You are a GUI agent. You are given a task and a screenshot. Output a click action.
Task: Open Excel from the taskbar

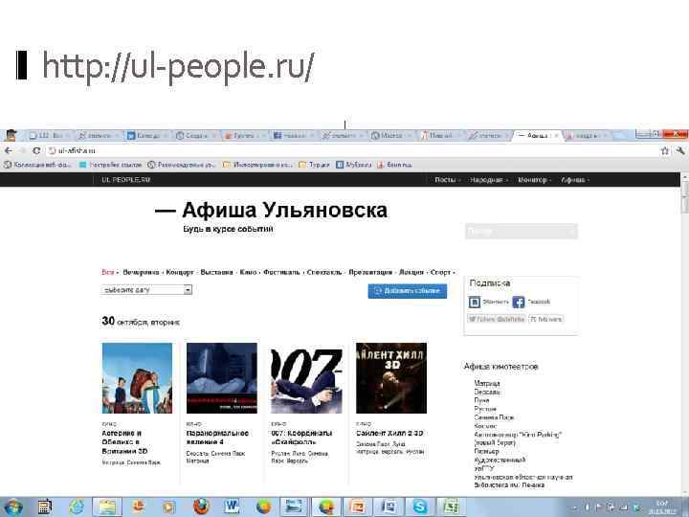click(x=451, y=506)
